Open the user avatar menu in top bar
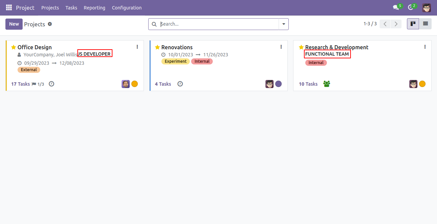 tap(427, 7)
